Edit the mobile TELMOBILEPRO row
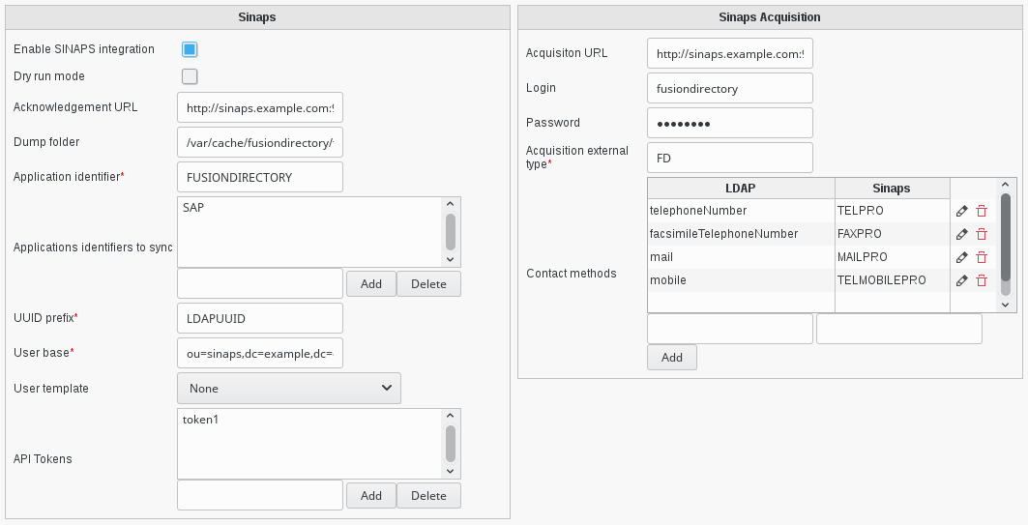Viewport: 1028px width, 525px height. [962, 280]
